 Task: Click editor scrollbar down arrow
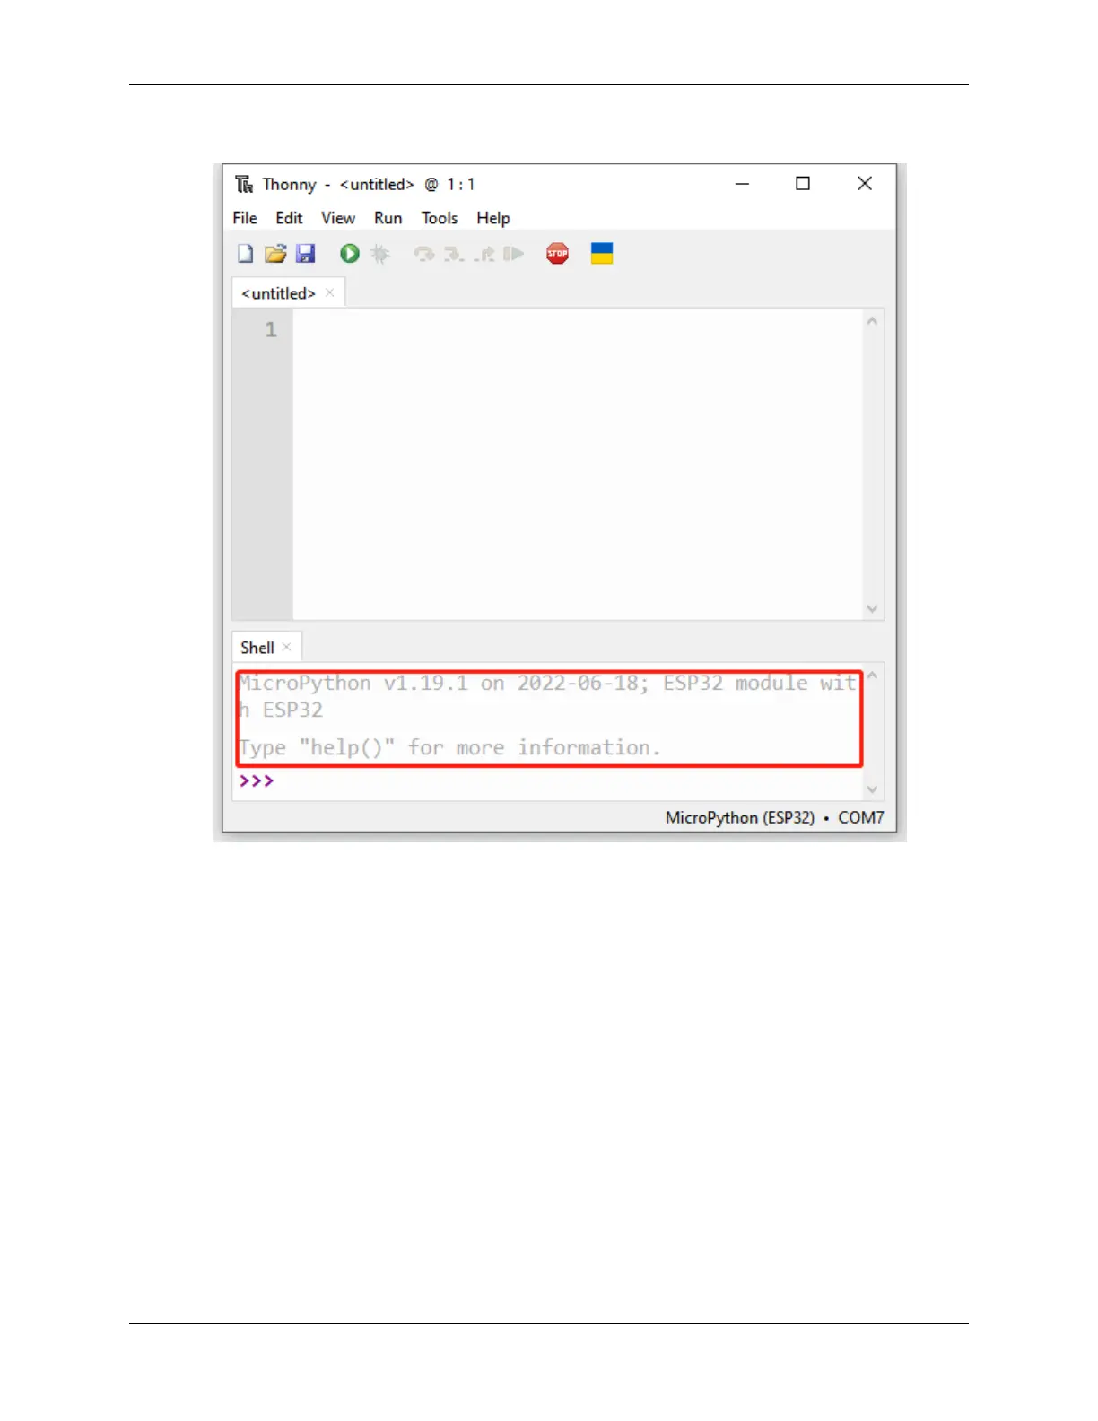point(872,608)
